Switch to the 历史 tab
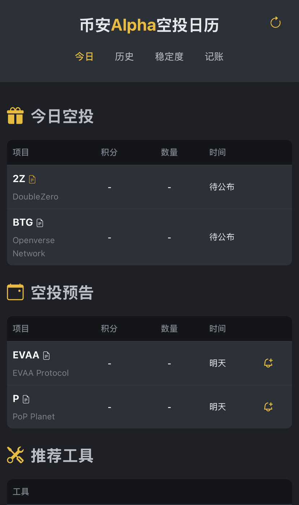This screenshot has height=505, width=299. [124, 57]
